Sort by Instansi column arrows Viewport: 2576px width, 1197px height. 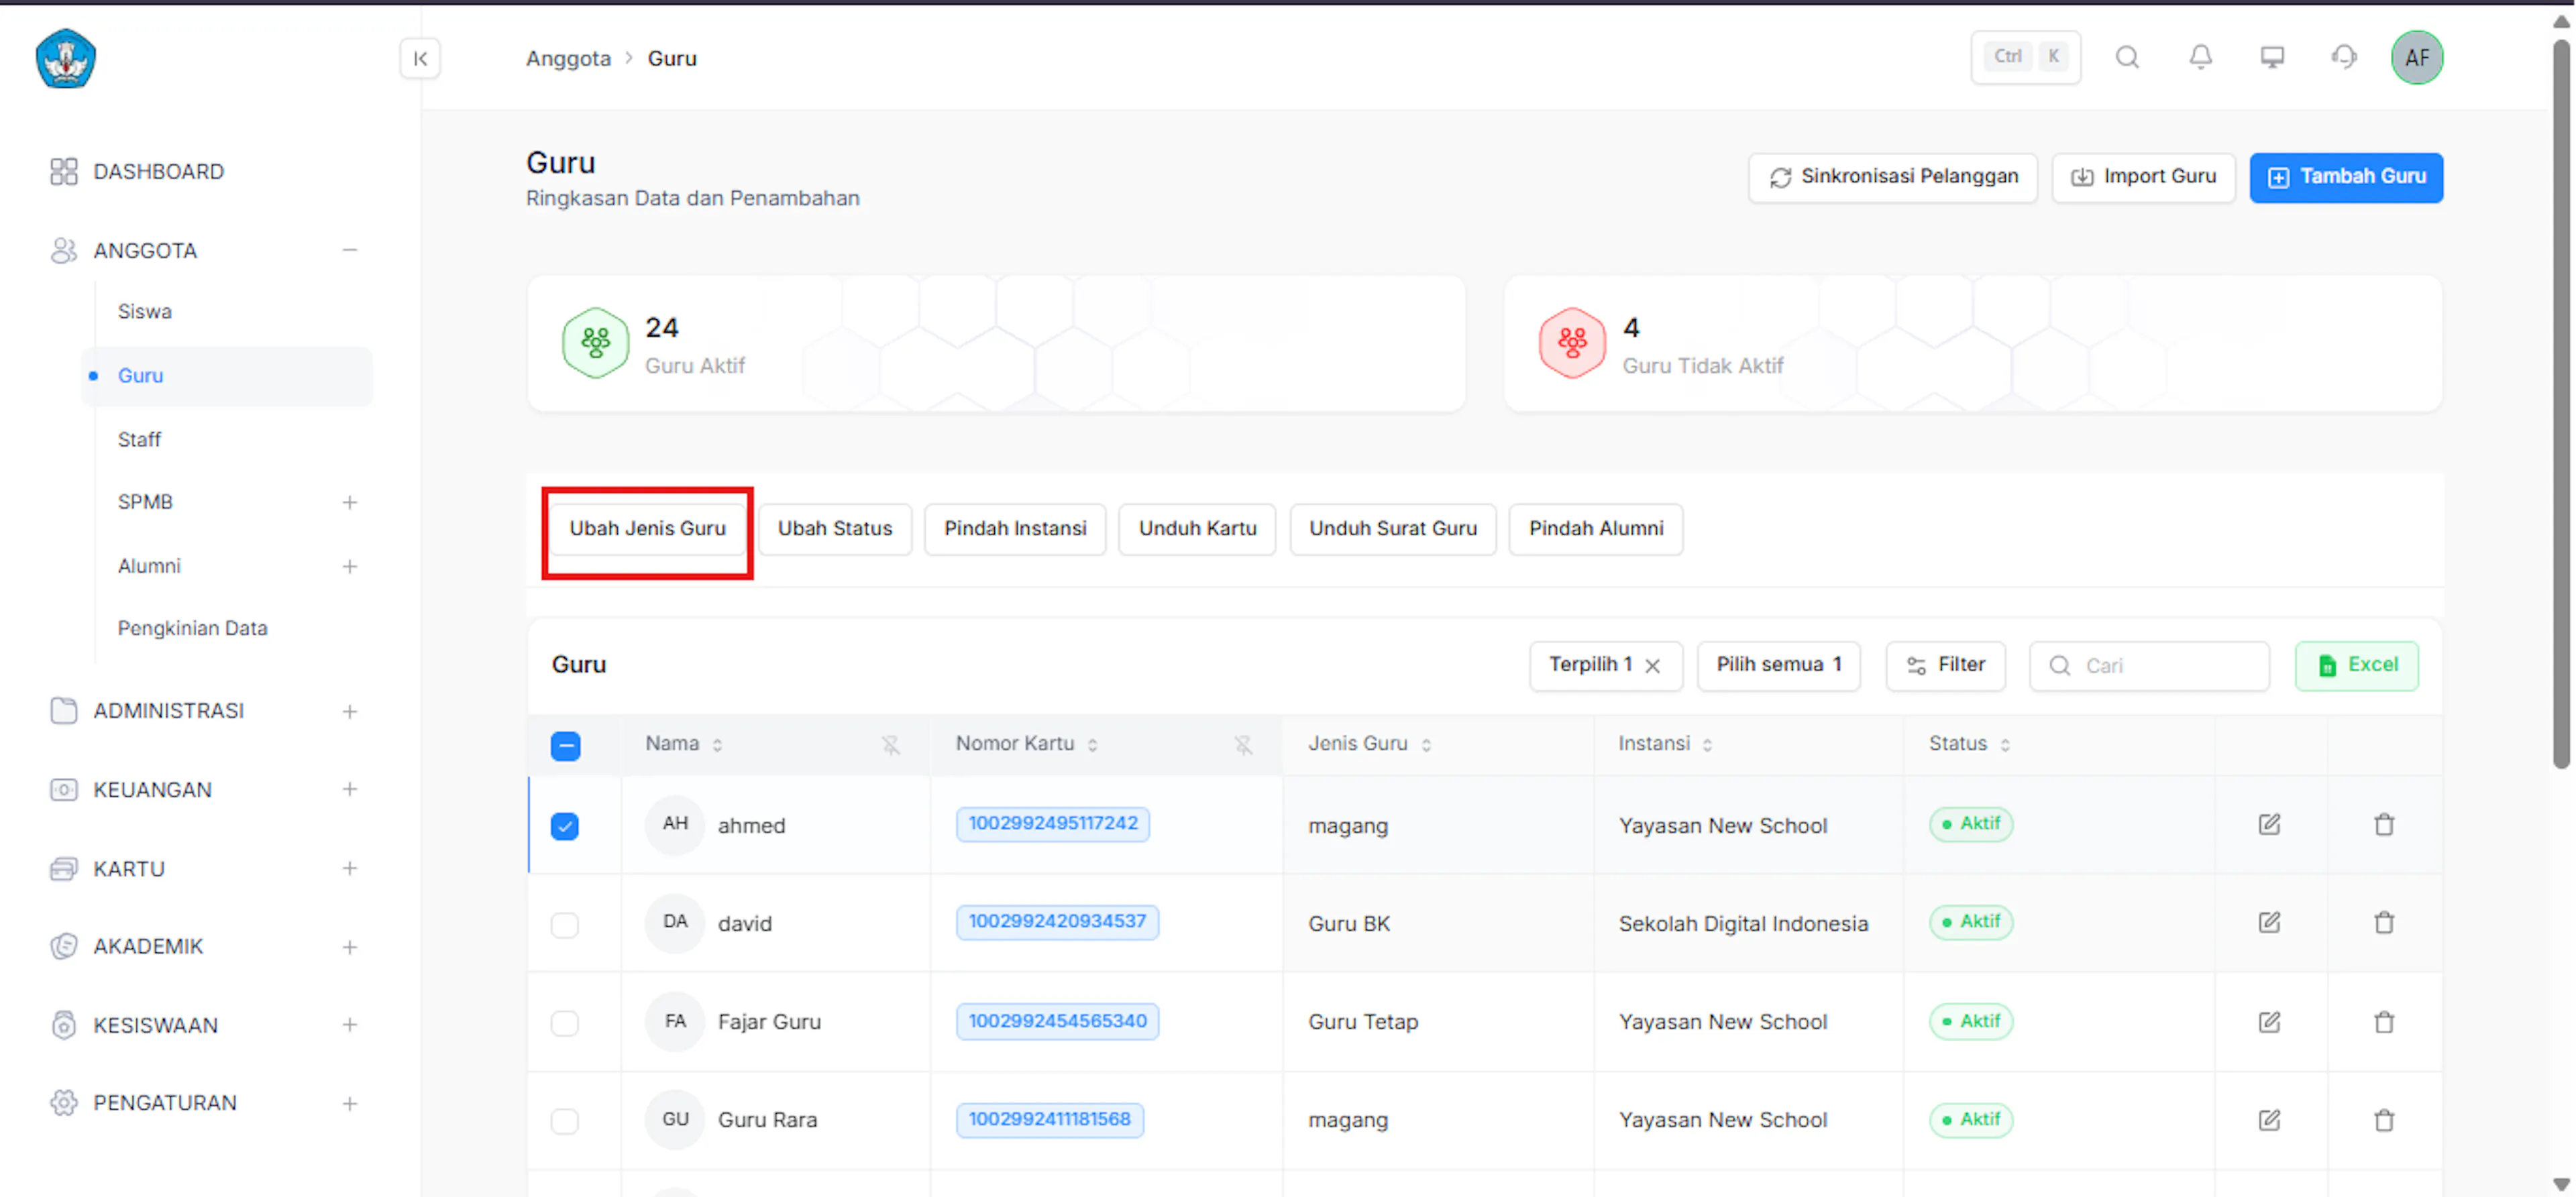pyautogui.click(x=1707, y=744)
